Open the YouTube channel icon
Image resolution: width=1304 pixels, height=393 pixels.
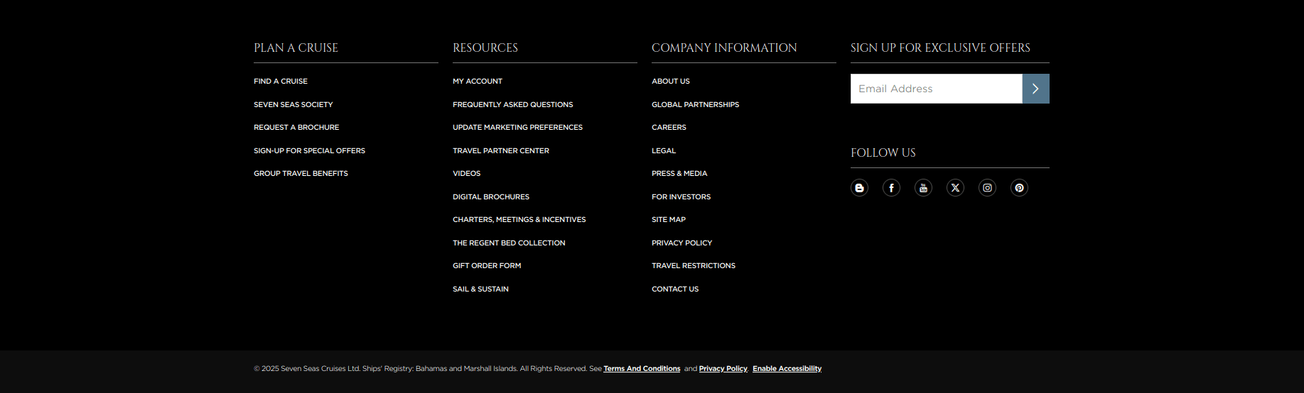[923, 188]
